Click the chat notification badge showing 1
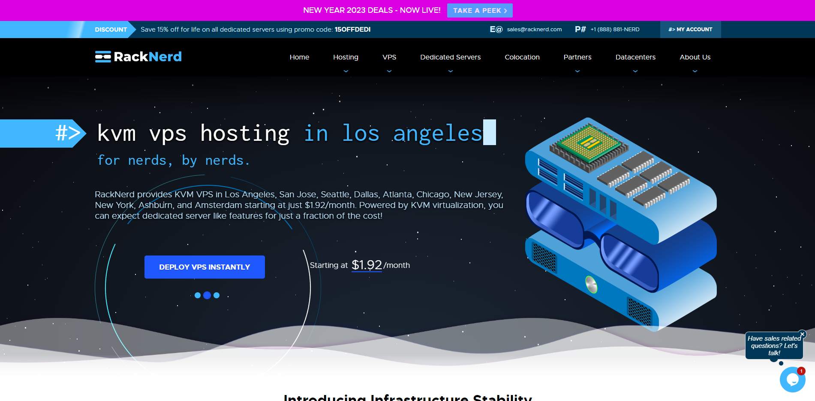Image resolution: width=815 pixels, height=401 pixels. click(x=801, y=371)
